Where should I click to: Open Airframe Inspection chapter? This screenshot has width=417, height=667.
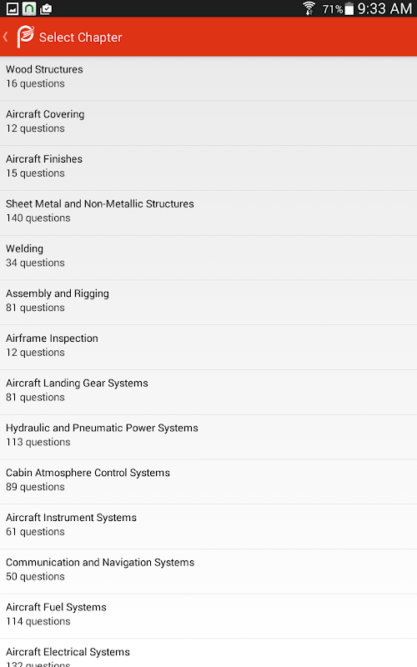tap(208, 348)
